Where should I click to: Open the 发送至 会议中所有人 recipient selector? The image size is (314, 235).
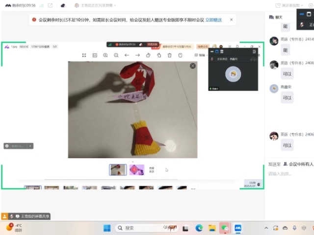(x=291, y=164)
